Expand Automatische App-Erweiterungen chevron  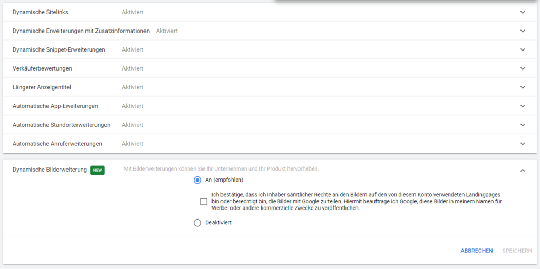pyautogui.click(x=523, y=106)
